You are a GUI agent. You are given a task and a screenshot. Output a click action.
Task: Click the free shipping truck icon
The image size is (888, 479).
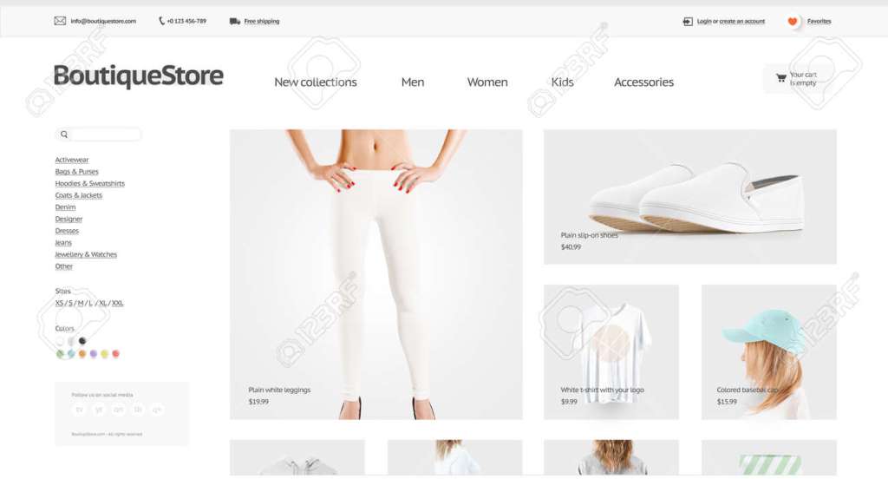click(234, 22)
